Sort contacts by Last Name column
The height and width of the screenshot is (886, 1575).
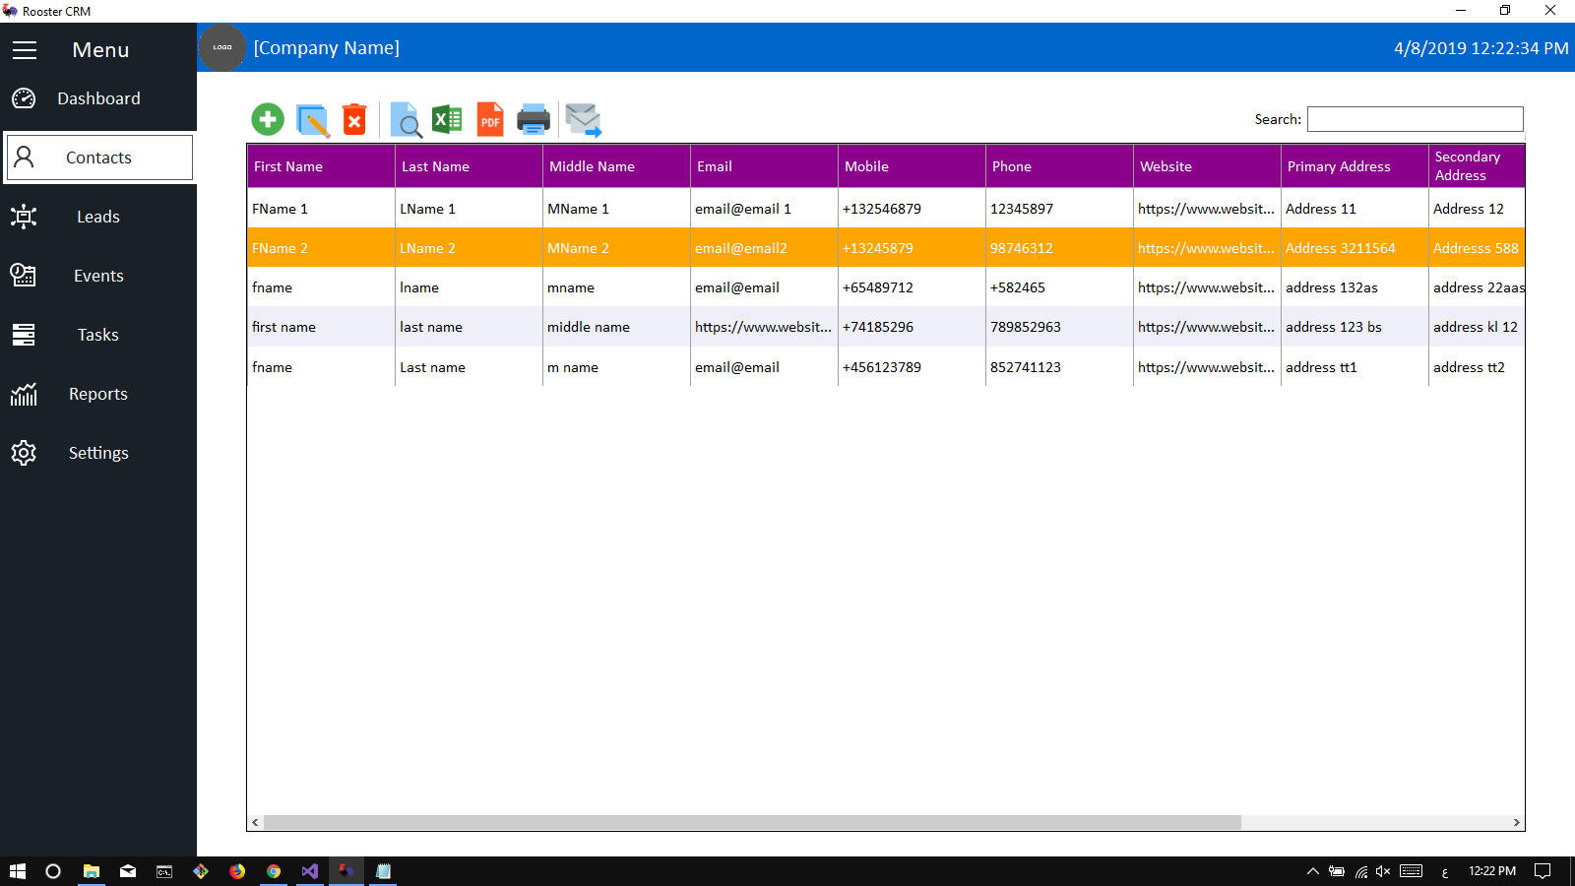point(435,165)
